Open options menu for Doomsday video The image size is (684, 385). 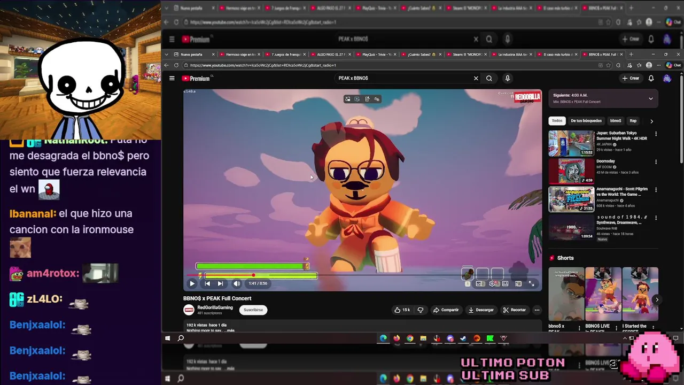[656, 161]
